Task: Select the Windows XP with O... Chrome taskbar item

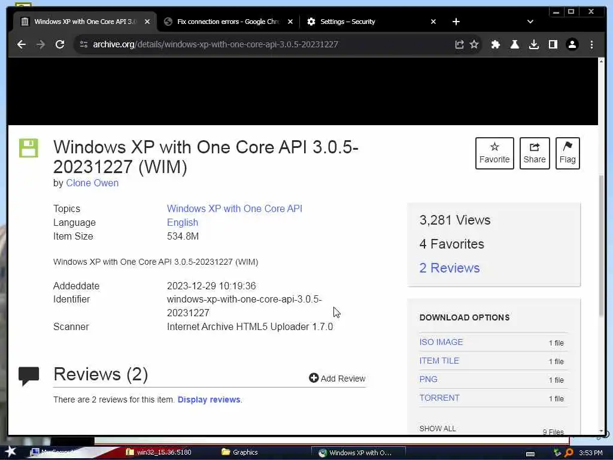Action: [x=358, y=453]
